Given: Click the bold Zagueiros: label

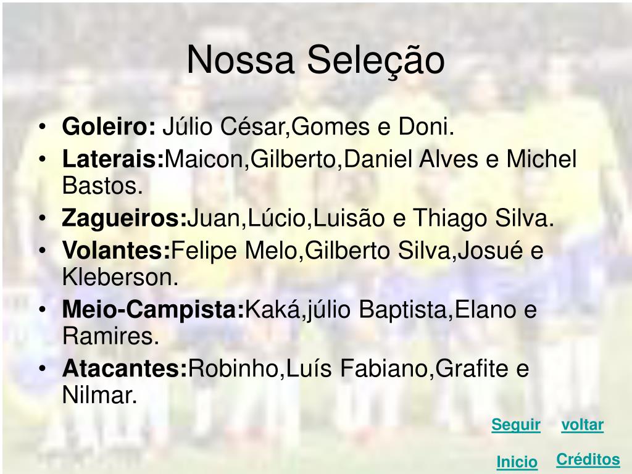Looking at the screenshot, I should click(x=125, y=218).
